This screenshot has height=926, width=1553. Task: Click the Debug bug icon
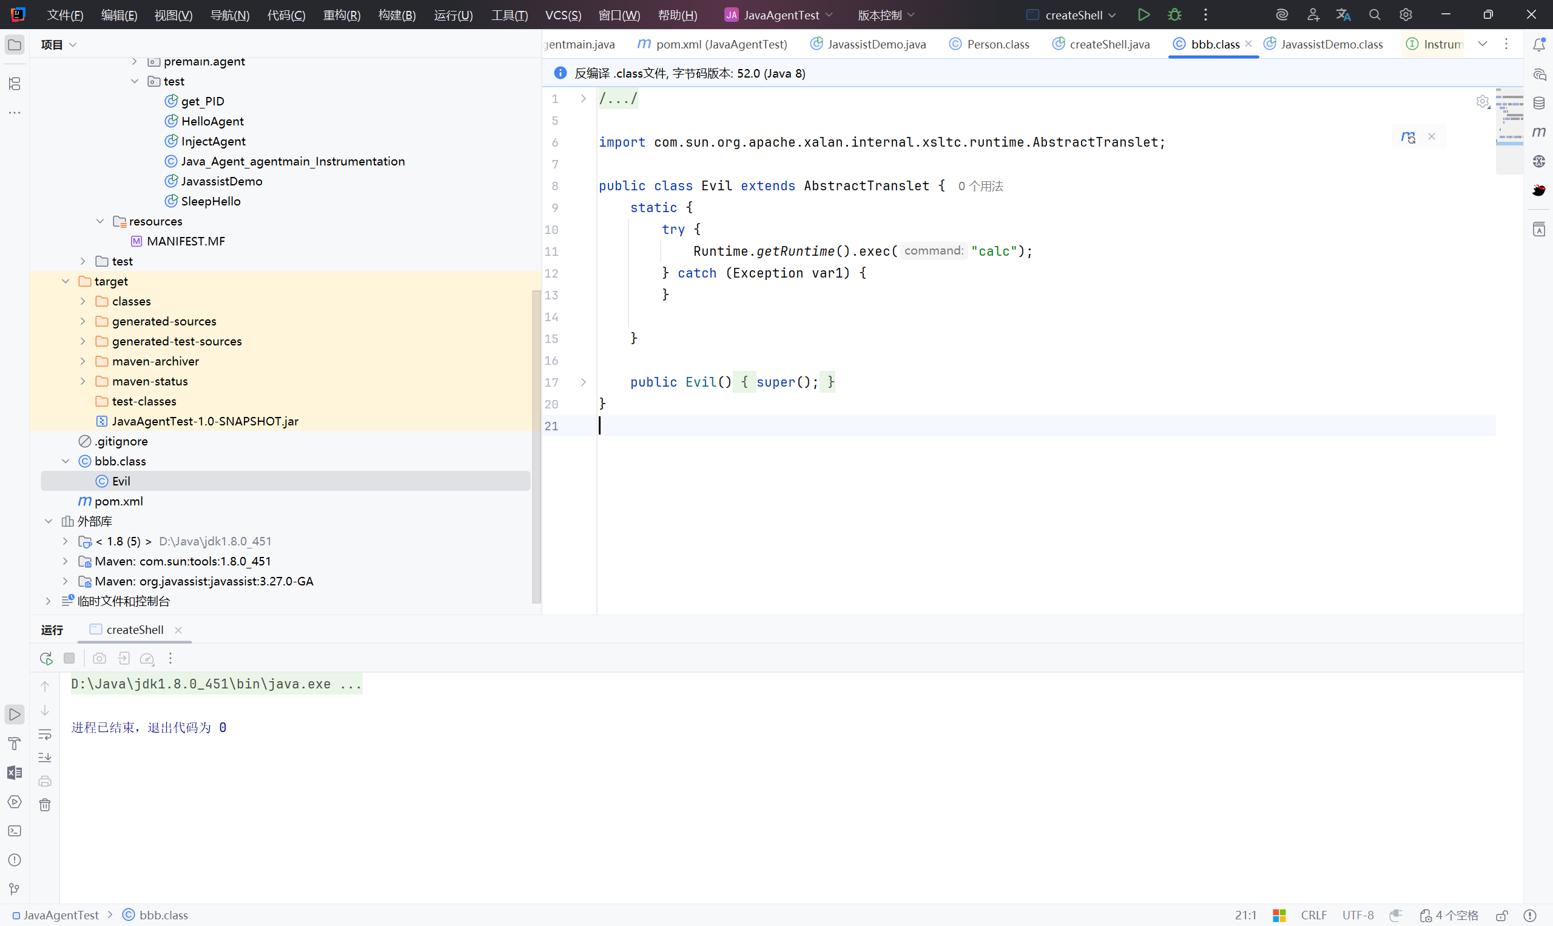tap(1174, 15)
